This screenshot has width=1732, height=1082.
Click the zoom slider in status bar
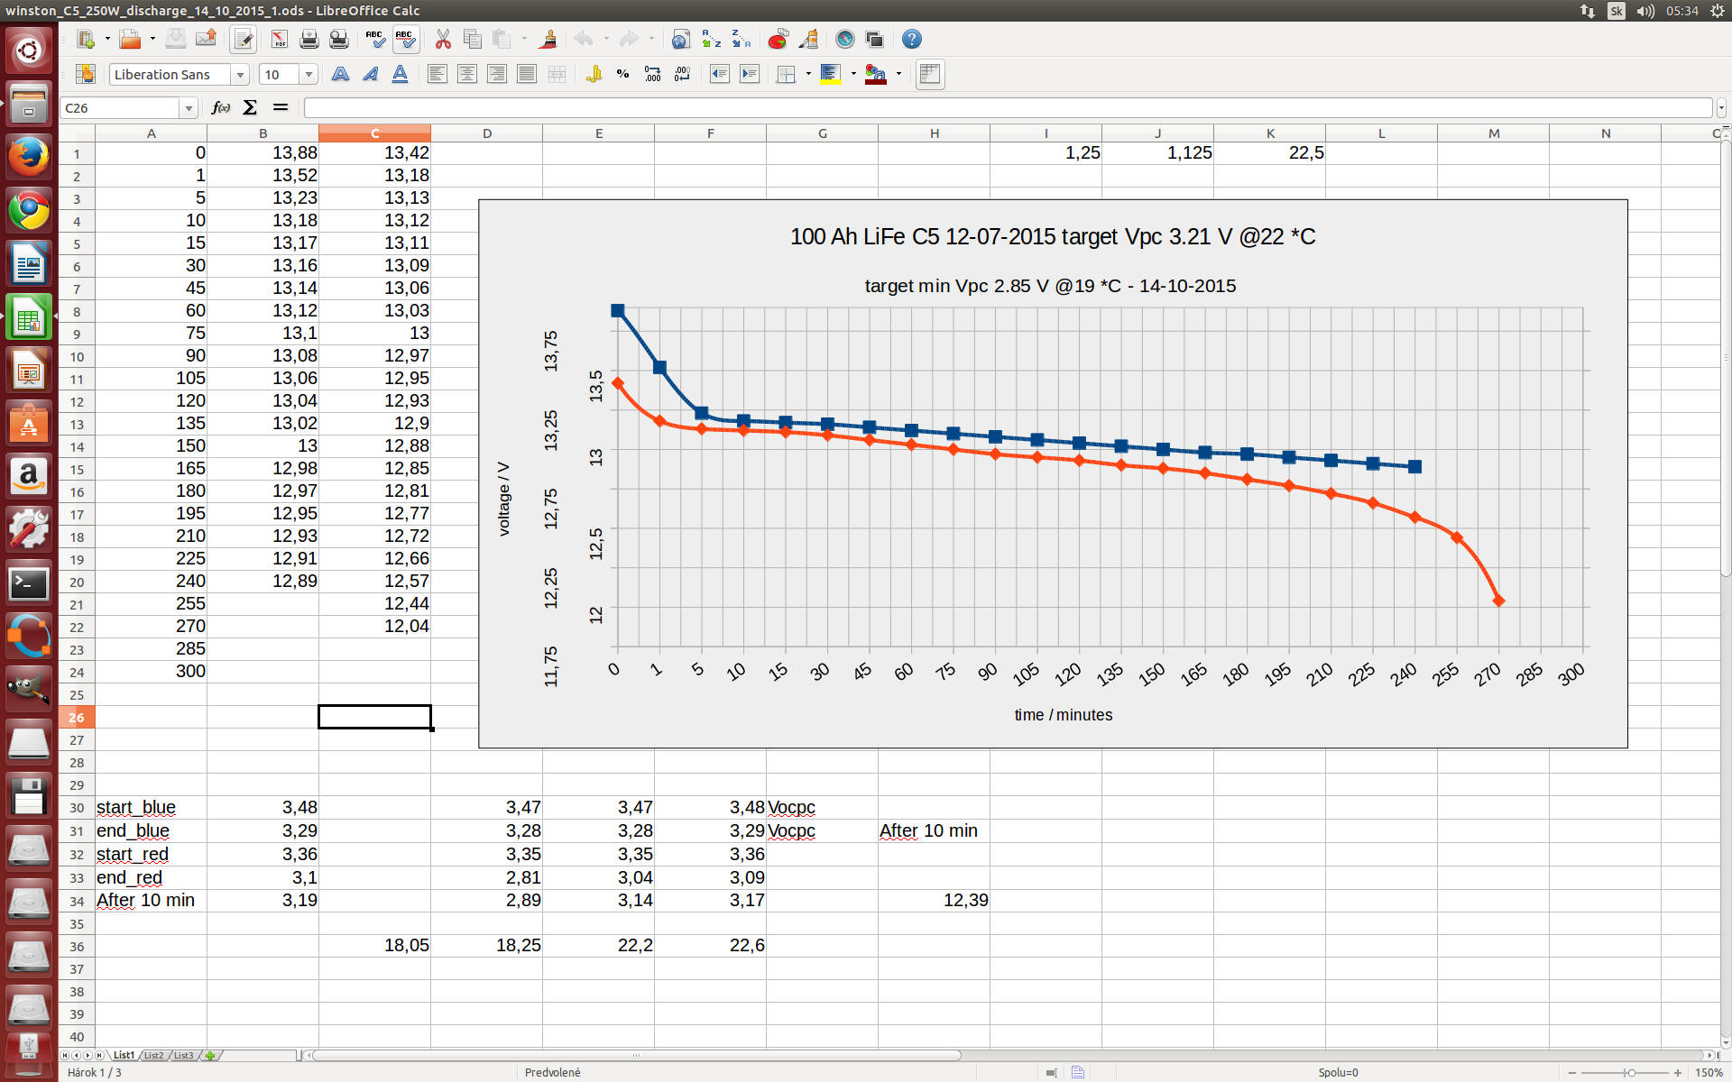click(x=1630, y=1073)
